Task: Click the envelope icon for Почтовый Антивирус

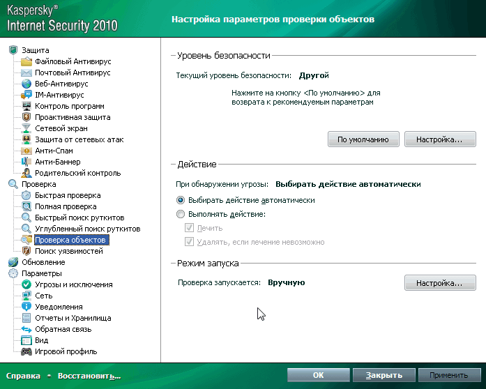Action: [26, 73]
